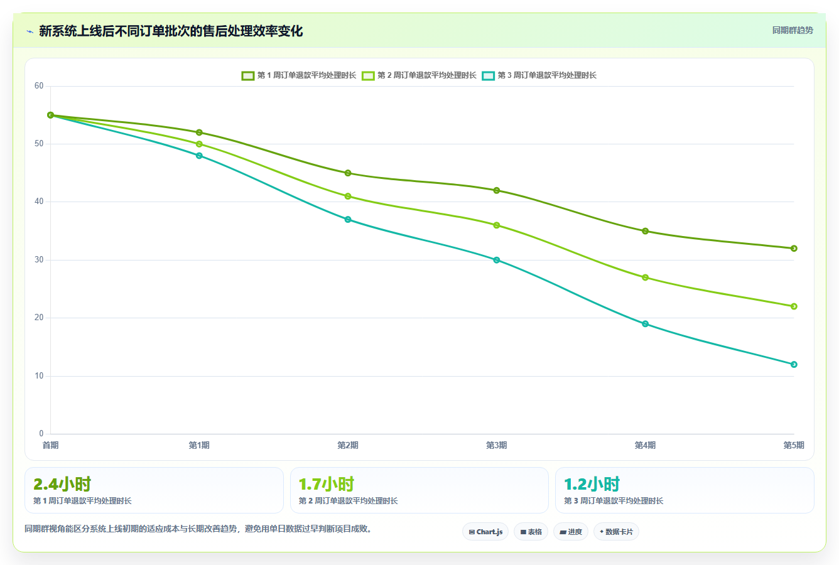Click the 10 y-axis tick label
839x565 pixels.
[39, 376]
